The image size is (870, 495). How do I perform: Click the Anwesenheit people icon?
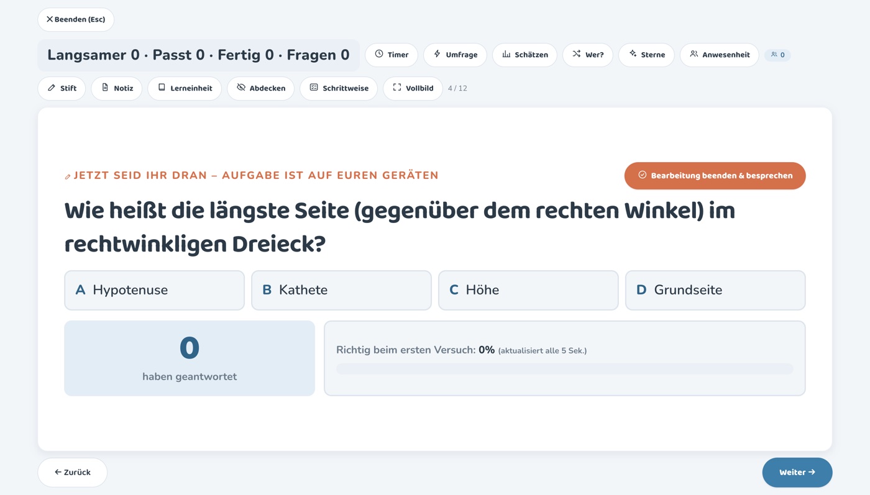pos(694,54)
